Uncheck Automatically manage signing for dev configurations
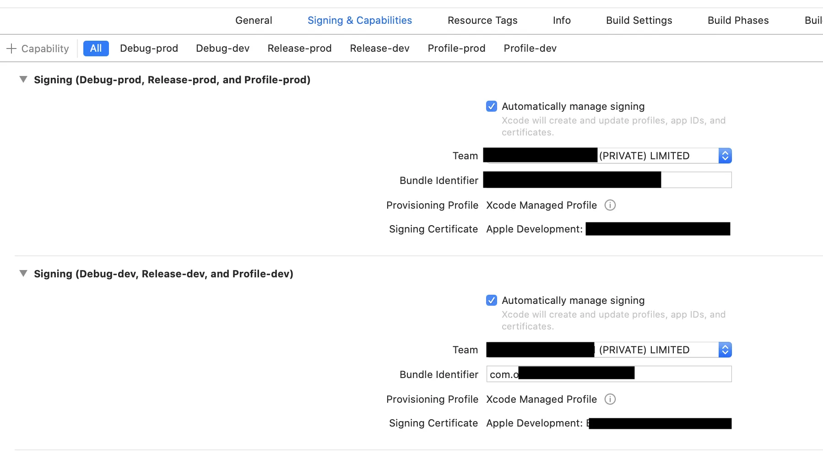This screenshot has width=823, height=454. pos(491,300)
